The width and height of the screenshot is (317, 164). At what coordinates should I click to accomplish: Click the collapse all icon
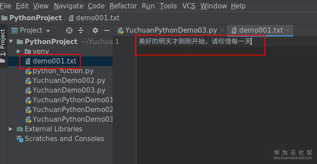(x=81, y=30)
